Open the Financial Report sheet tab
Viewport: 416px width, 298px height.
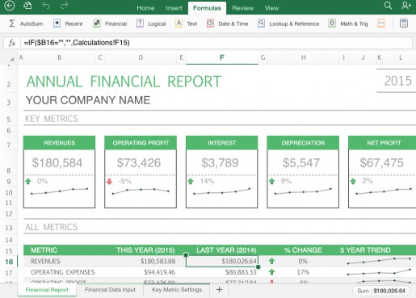(47, 290)
